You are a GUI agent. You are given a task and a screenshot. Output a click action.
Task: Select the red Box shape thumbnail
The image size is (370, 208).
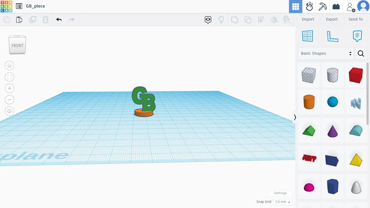click(356, 75)
